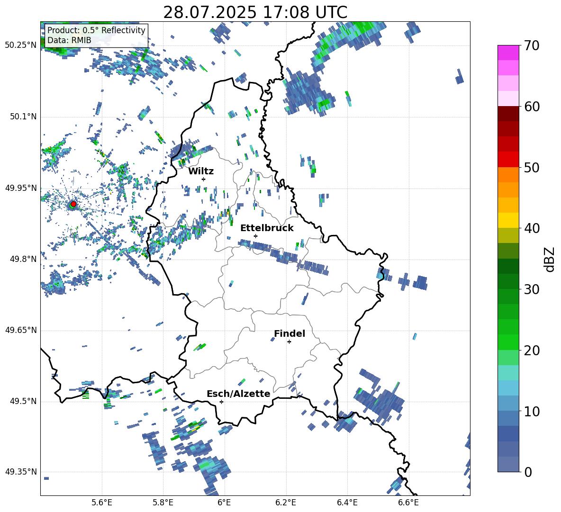Click the Wiltz station cross marker
Screen dimensions: 561x512
coord(204,179)
